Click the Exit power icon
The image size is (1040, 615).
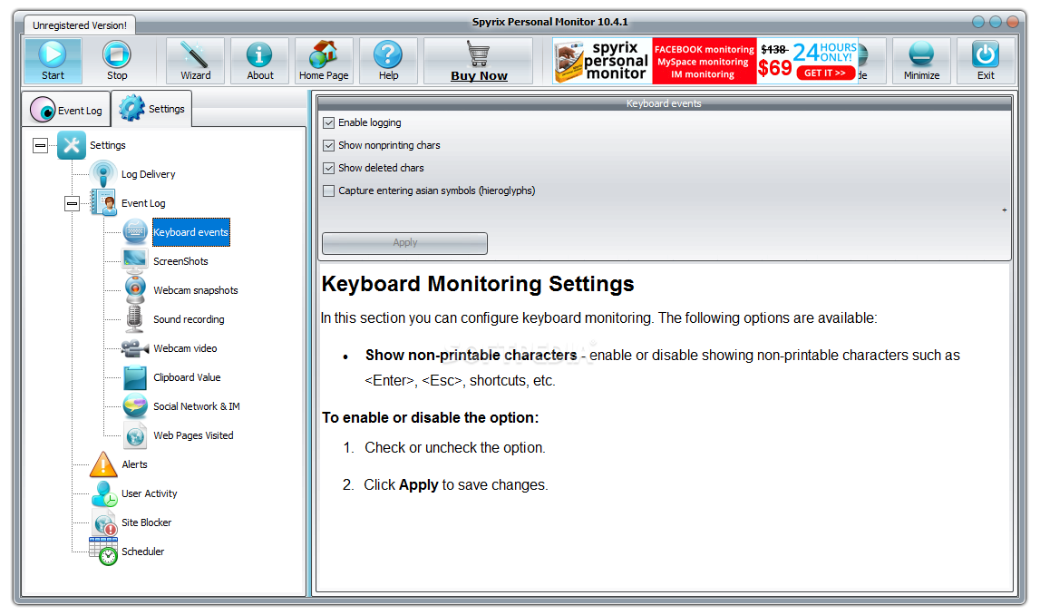(986, 54)
